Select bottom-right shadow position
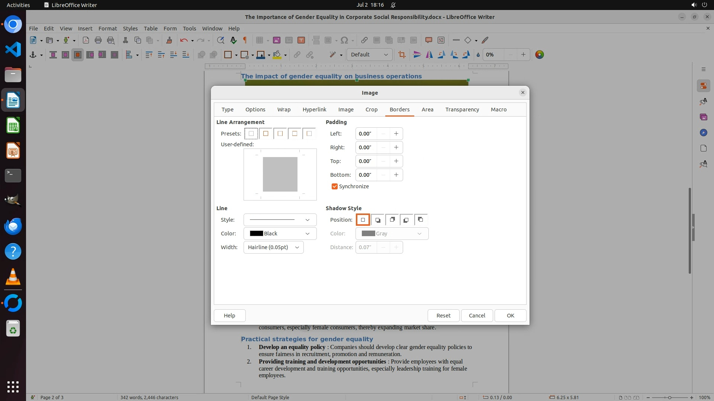This screenshot has height=401, width=714. 377,220
